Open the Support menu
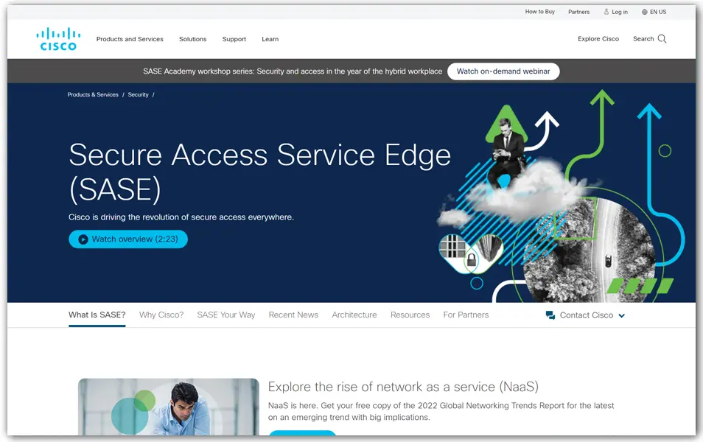This screenshot has height=442, width=703. (x=234, y=39)
